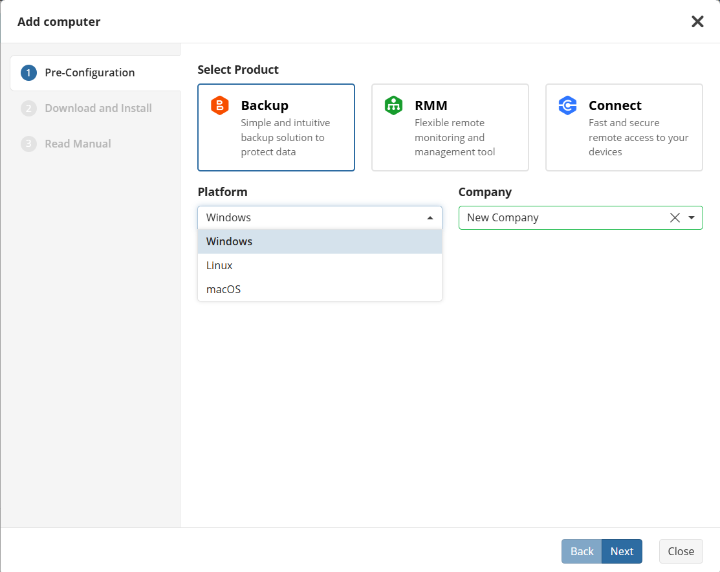Choose the Connect product card title

point(615,105)
